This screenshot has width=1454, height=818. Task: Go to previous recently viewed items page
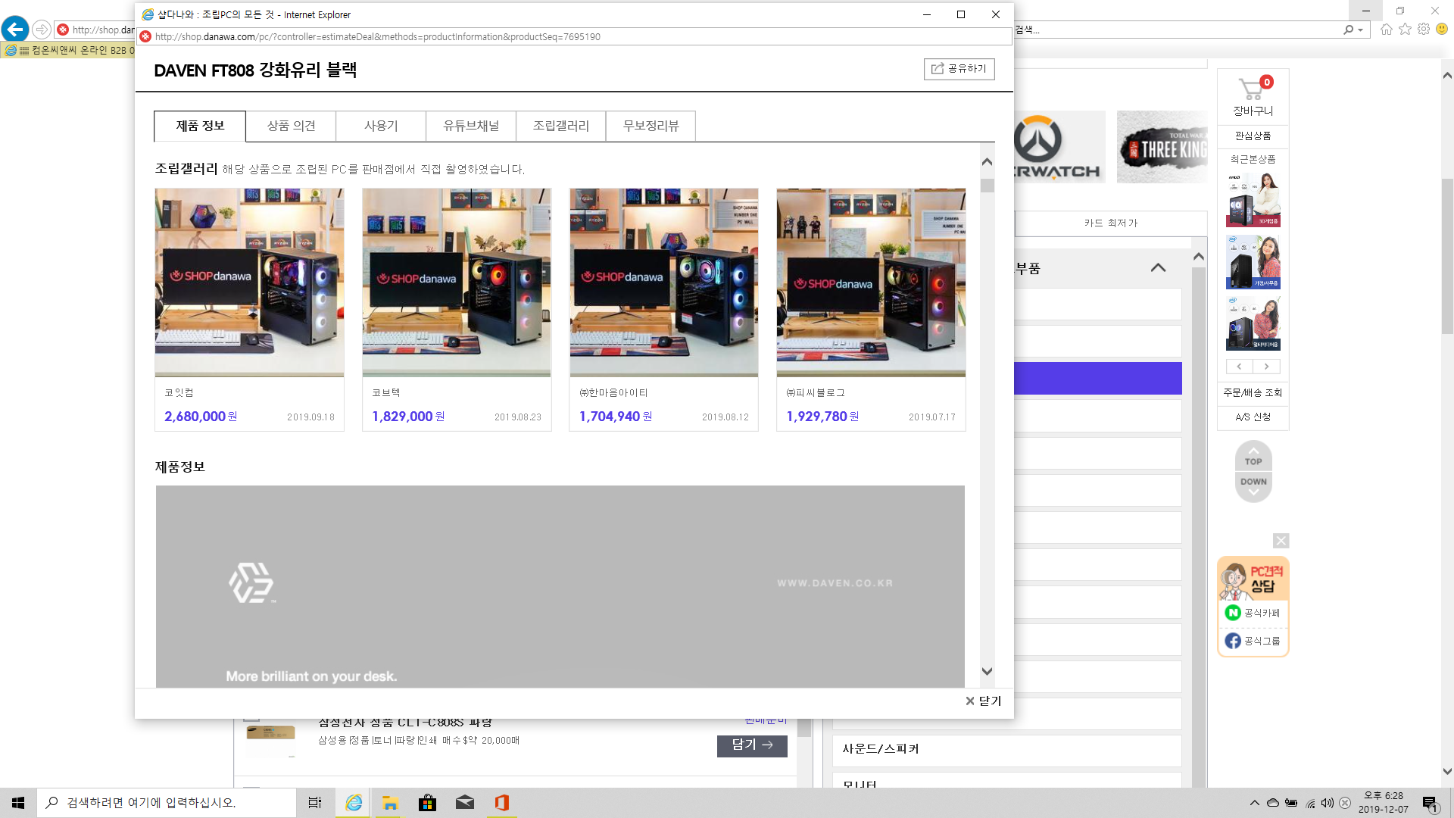tap(1240, 367)
